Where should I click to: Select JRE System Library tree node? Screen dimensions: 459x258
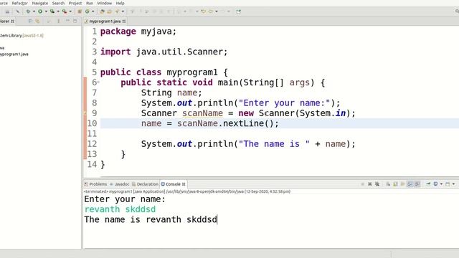(x=22, y=35)
